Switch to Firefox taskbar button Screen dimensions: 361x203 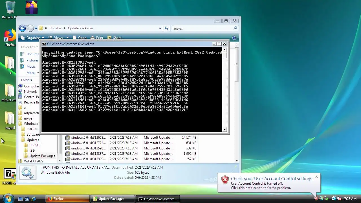tap(68, 199)
